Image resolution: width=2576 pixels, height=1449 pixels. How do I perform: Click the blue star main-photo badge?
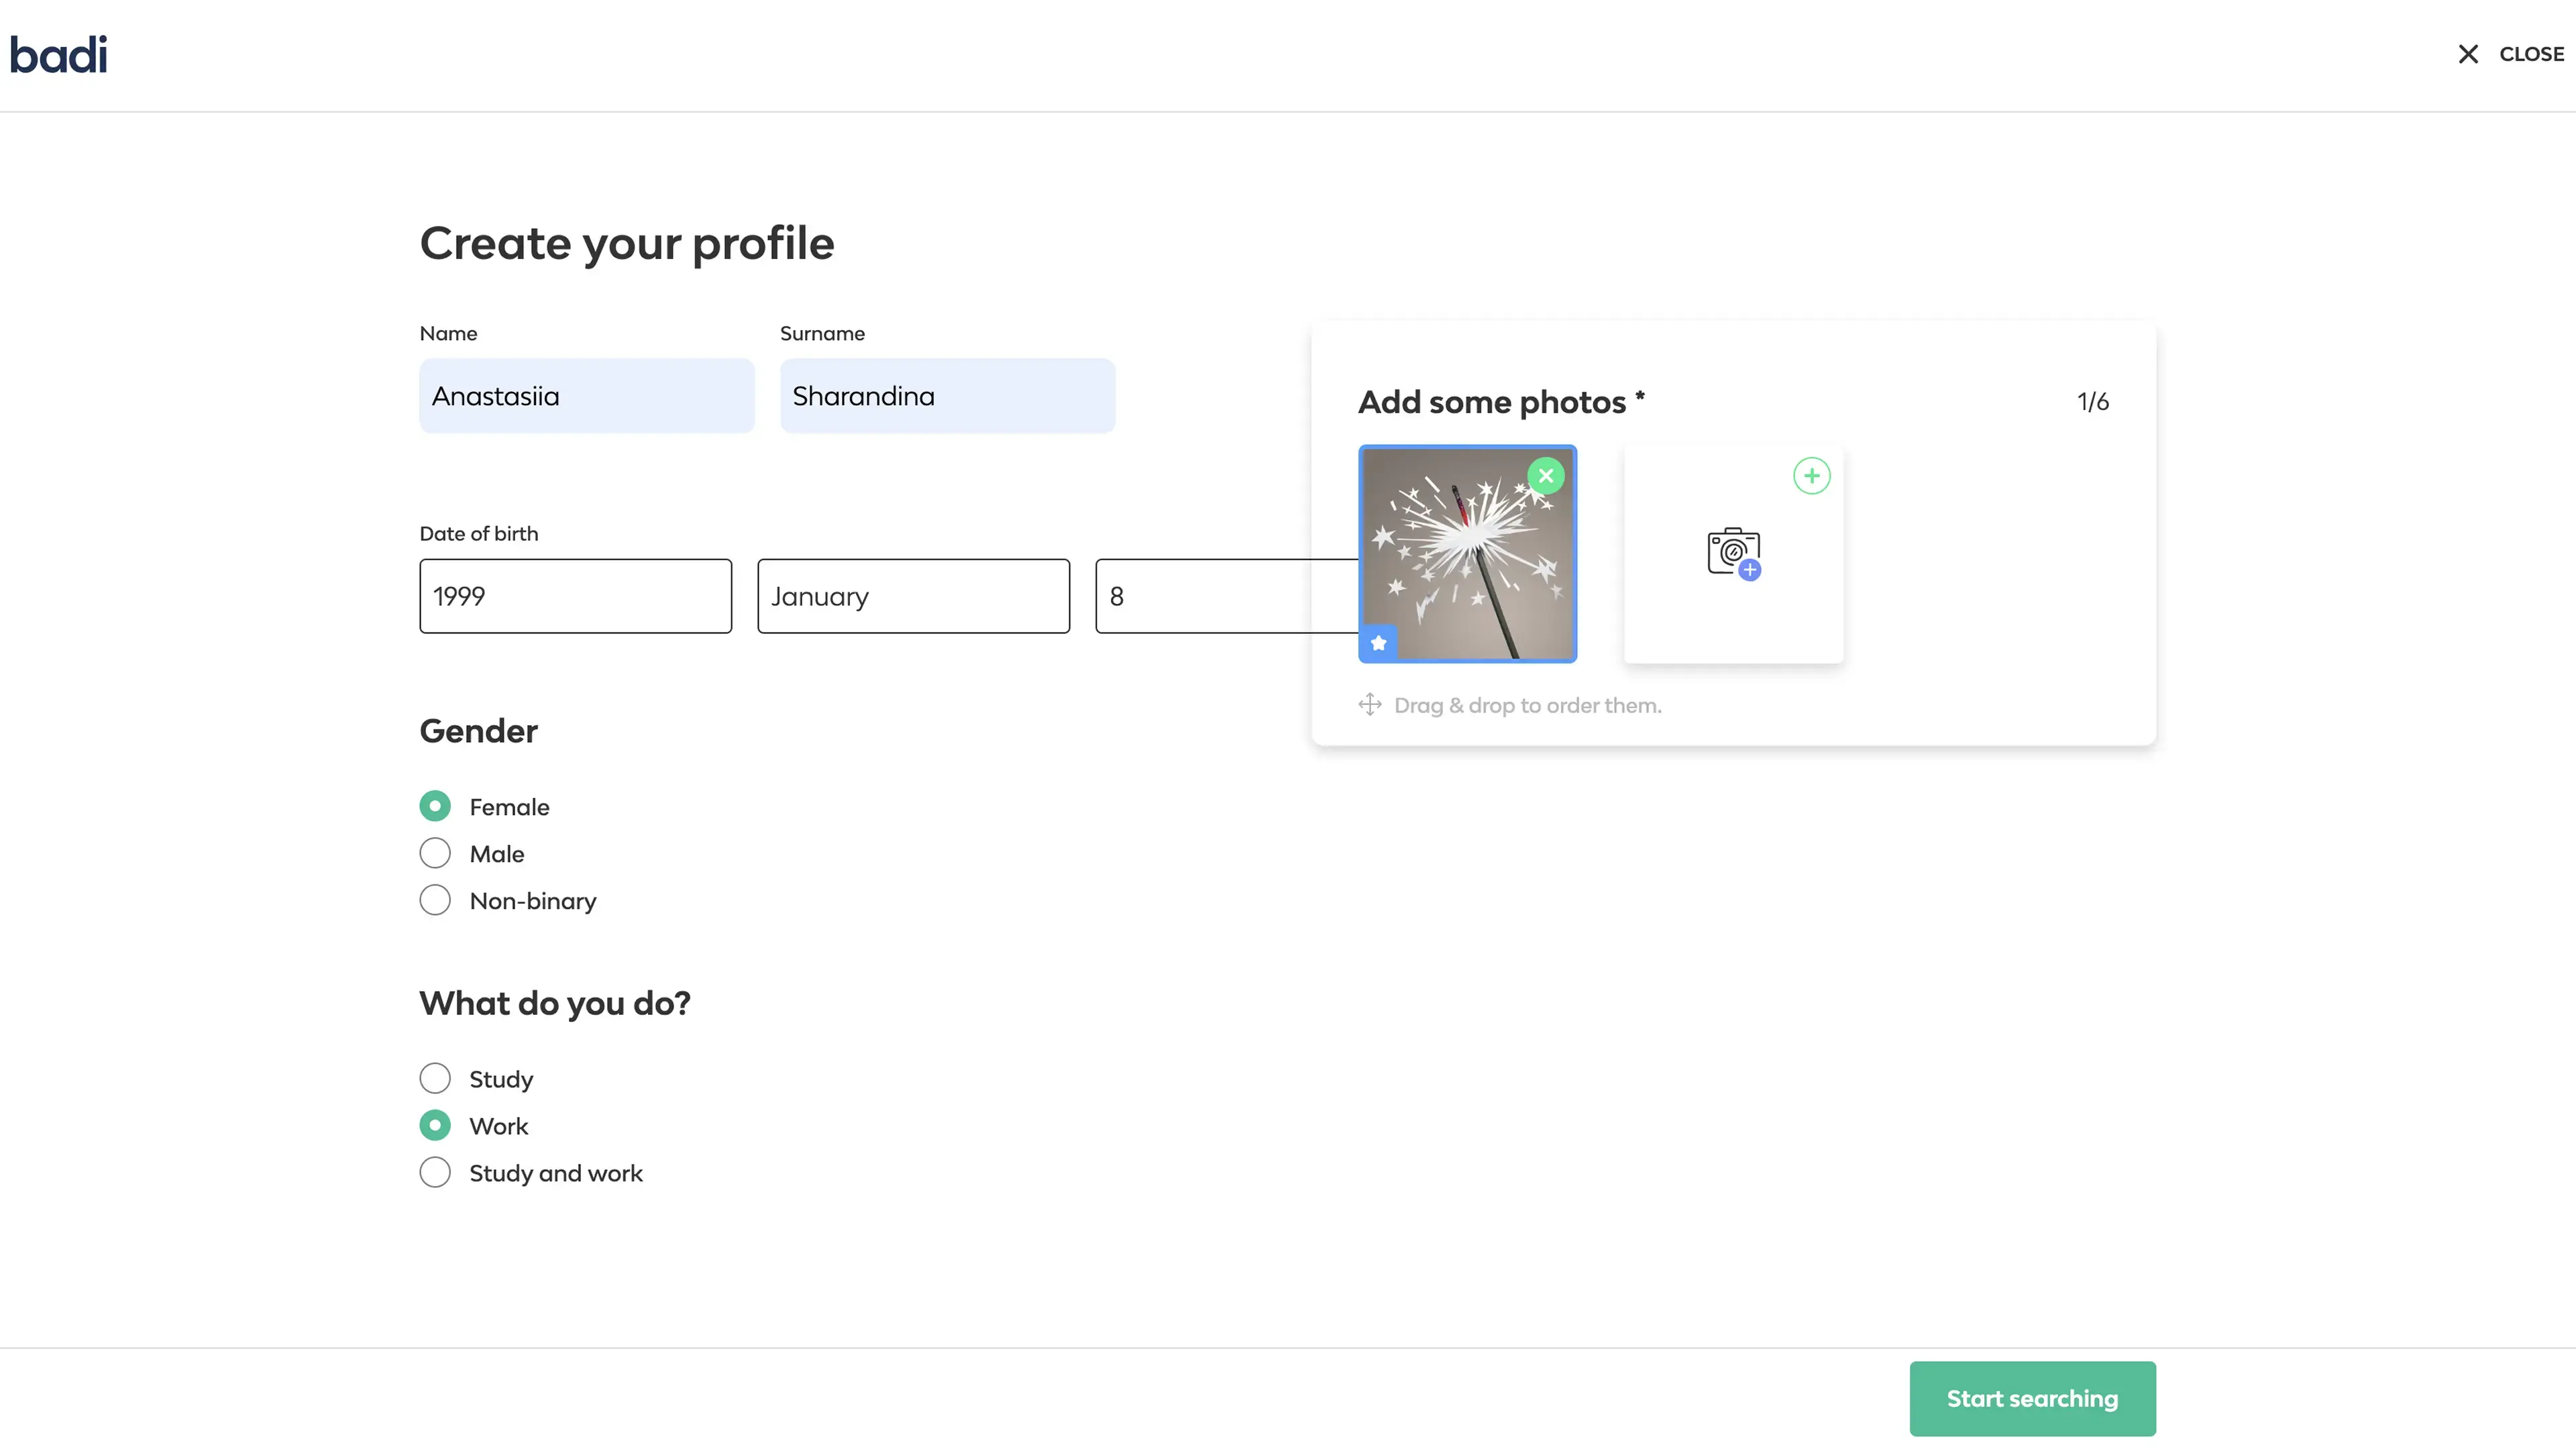[1379, 643]
